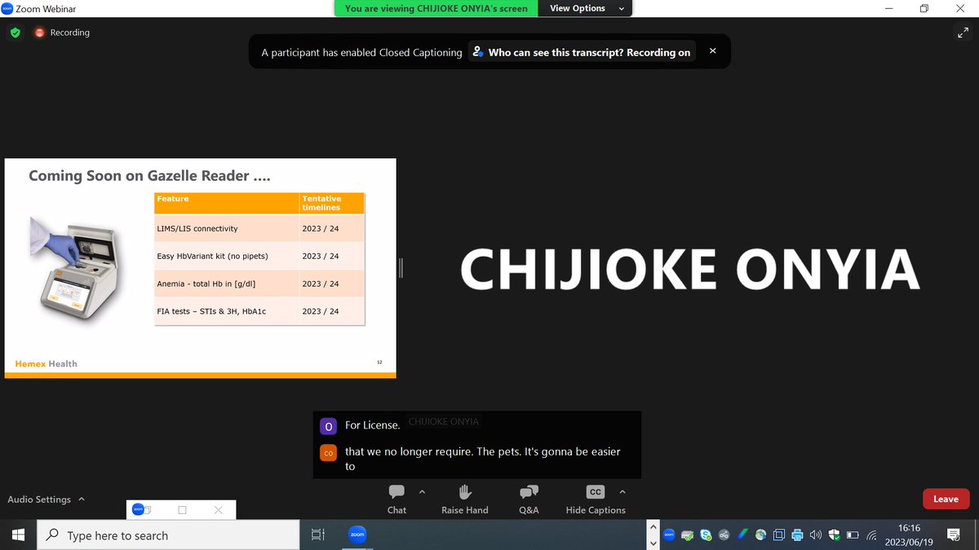The image size is (979, 550).
Task: Select the shared slide thumbnail
Action: click(201, 268)
